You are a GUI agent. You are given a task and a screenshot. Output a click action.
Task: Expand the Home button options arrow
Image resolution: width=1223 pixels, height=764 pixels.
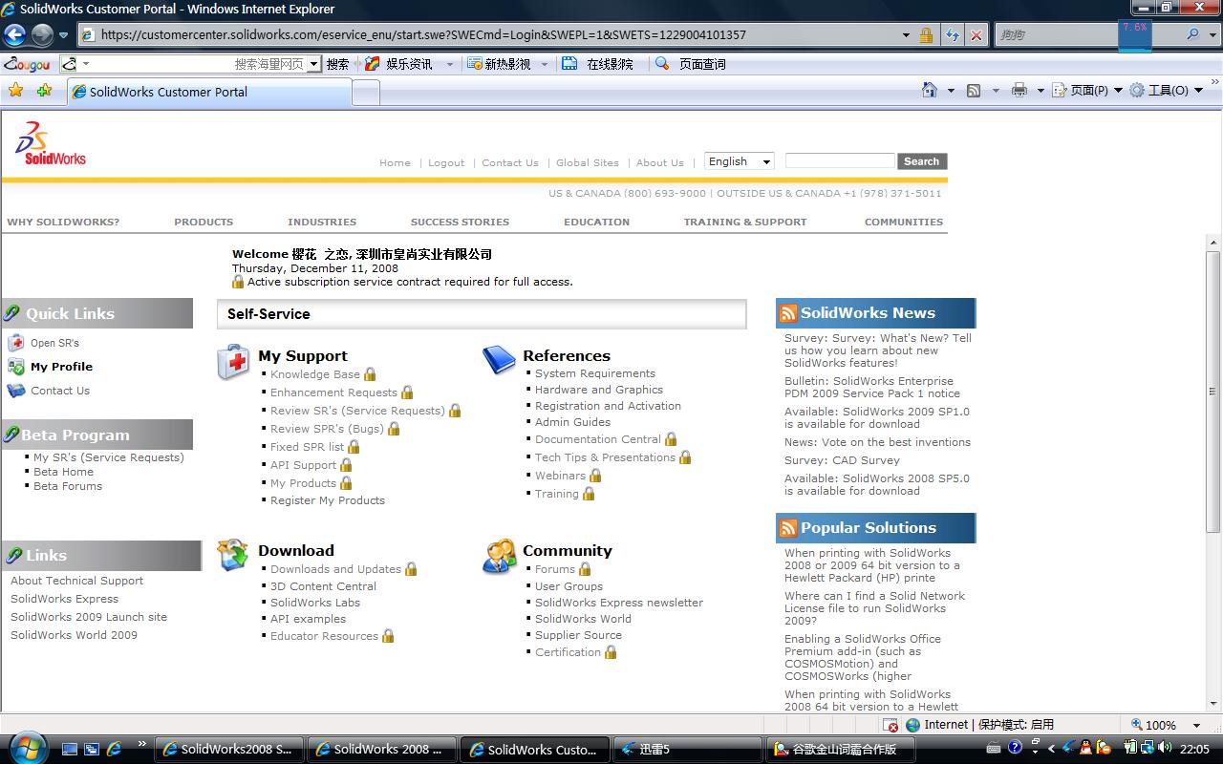[950, 91]
